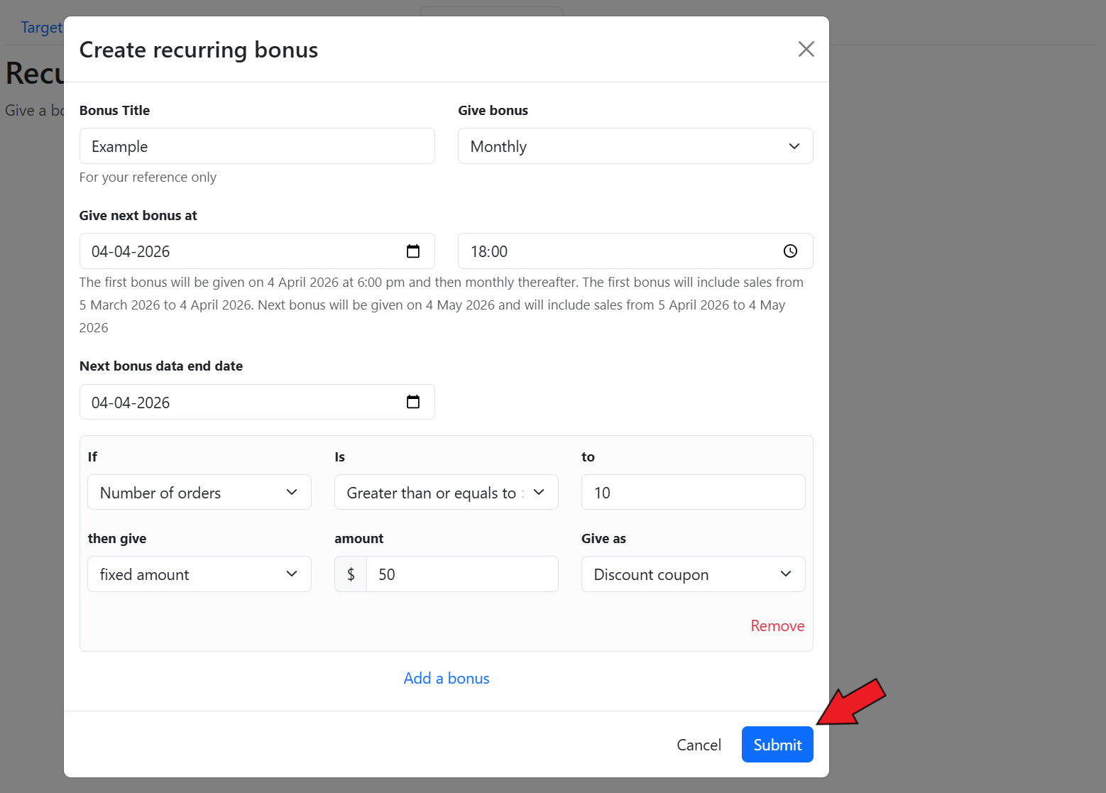Open the Greater than or equals to dropdown
Viewport: 1106px width, 793px height.
point(446,493)
